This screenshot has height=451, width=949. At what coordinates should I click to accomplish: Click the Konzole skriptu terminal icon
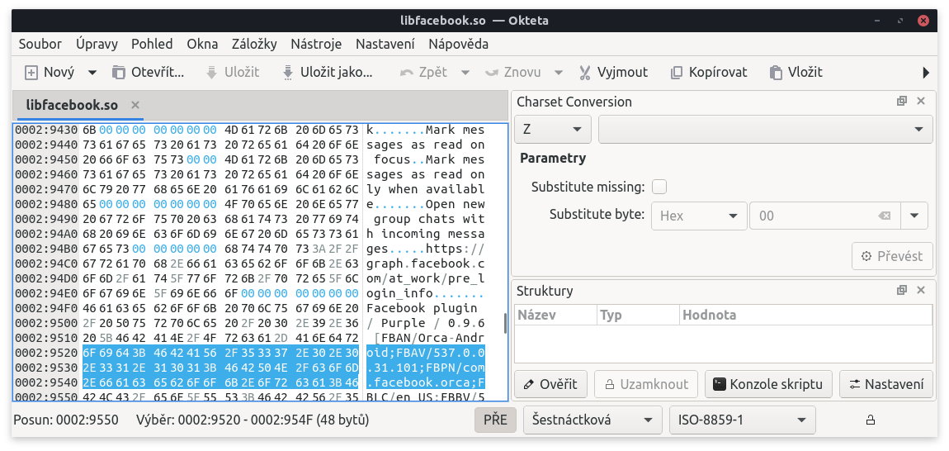(x=719, y=384)
